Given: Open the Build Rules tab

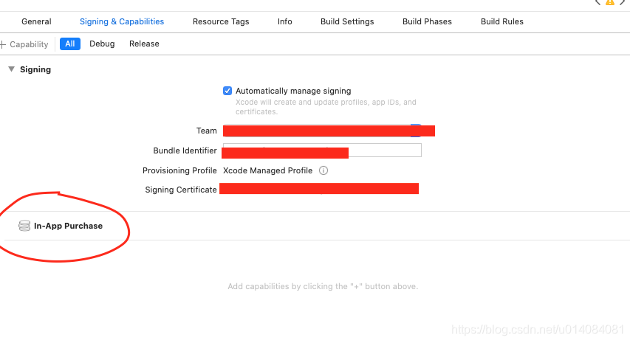Looking at the screenshot, I should [x=502, y=22].
